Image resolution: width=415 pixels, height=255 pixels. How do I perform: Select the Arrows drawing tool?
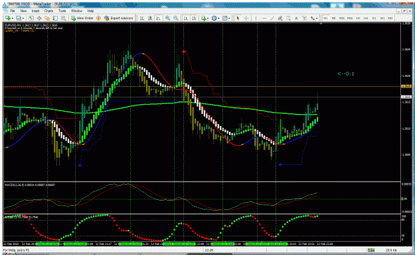[313, 19]
